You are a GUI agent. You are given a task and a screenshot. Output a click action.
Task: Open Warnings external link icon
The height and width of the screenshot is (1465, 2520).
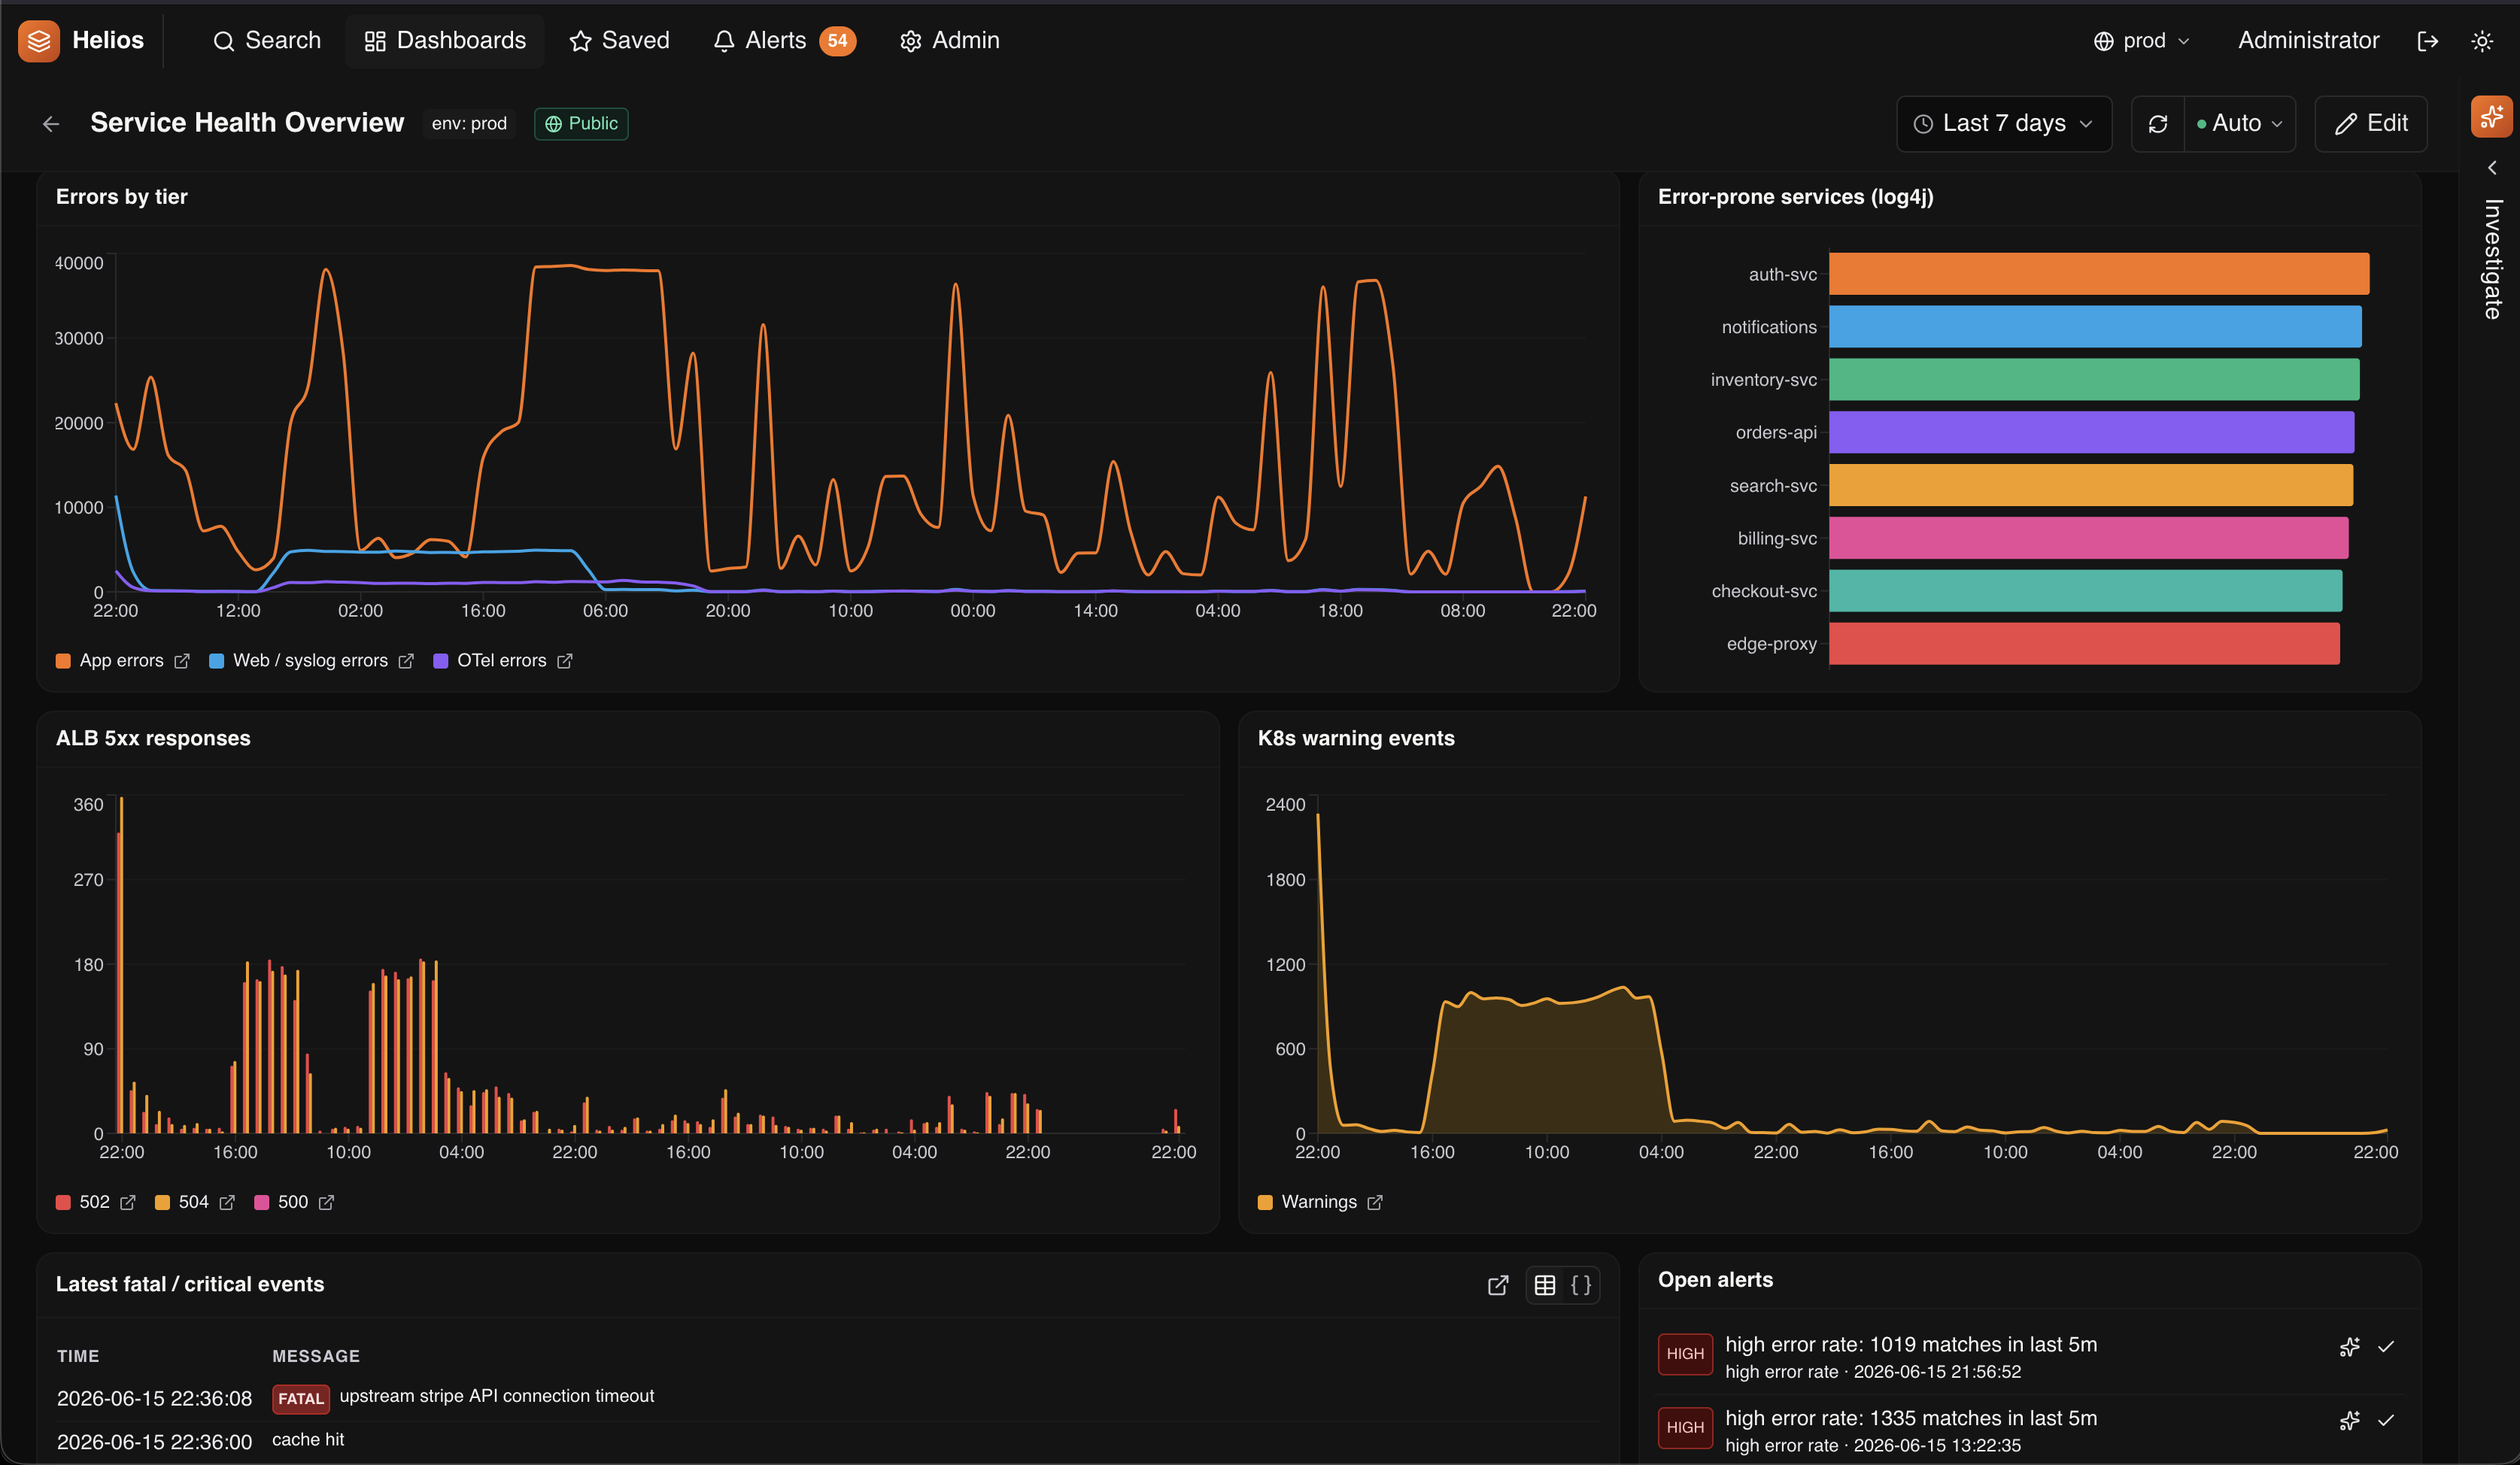click(x=1375, y=1202)
